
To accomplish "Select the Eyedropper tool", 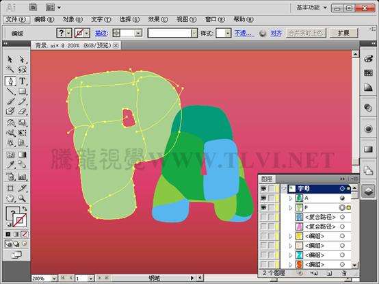I will (10, 165).
